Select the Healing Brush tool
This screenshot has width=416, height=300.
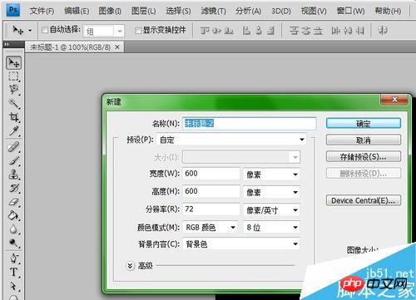pos(13,147)
